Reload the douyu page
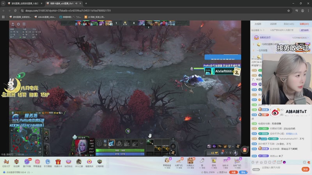The height and width of the screenshot is (175, 312). click(x=15, y=11)
